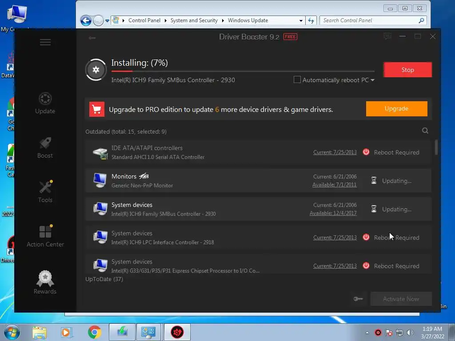The width and height of the screenshot is (455, 341).
Task: Click the orange Upgrade button
Action: click(396, 109)
